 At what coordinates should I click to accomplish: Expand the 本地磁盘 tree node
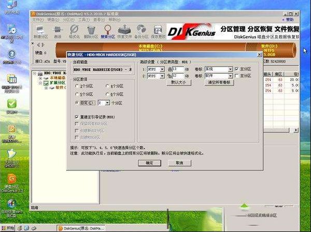click(x=40, y=78)
